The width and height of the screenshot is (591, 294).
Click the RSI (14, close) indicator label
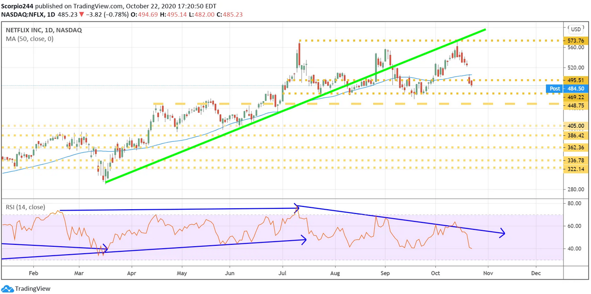coord(25,206)
